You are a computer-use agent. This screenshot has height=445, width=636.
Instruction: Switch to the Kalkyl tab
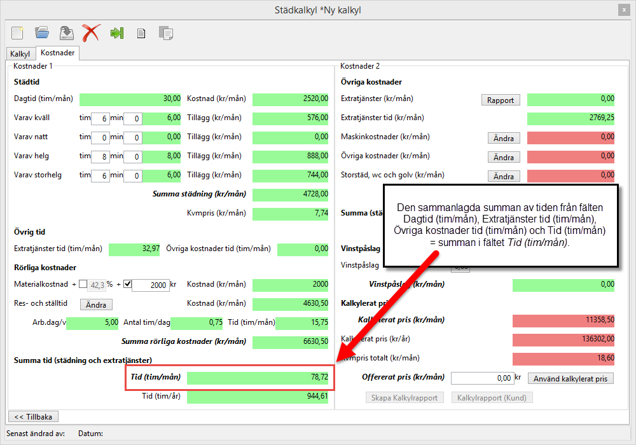point(20,54)
